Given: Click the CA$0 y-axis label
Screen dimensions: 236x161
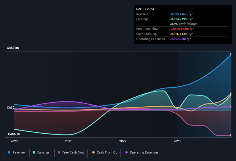Looking at the screenshot, I should pos(11,108).
